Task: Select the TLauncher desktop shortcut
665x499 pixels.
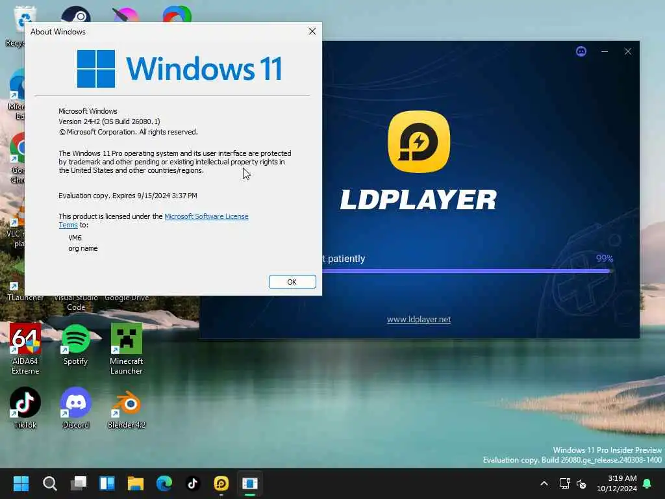Action: [16, 293]
